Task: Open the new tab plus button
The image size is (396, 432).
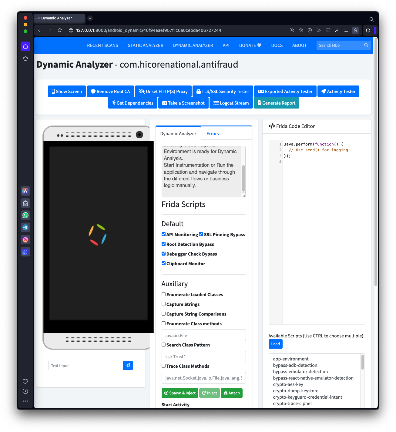Action: [x=90, y=18]
